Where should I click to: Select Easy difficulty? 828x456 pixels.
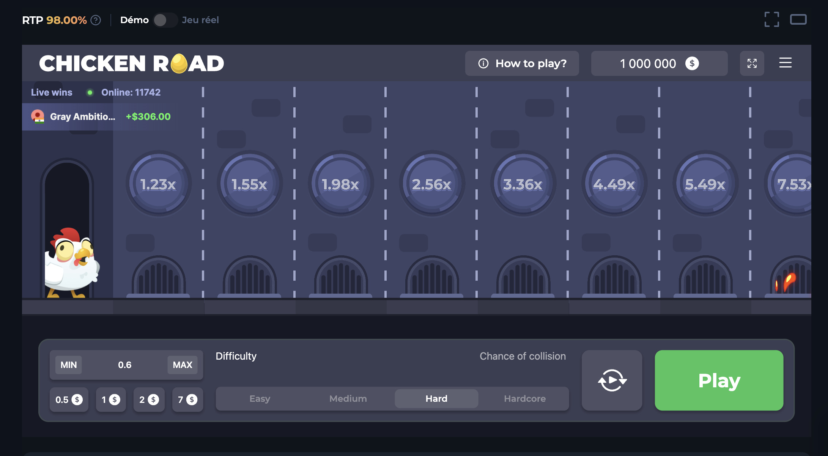click(260, 399)
